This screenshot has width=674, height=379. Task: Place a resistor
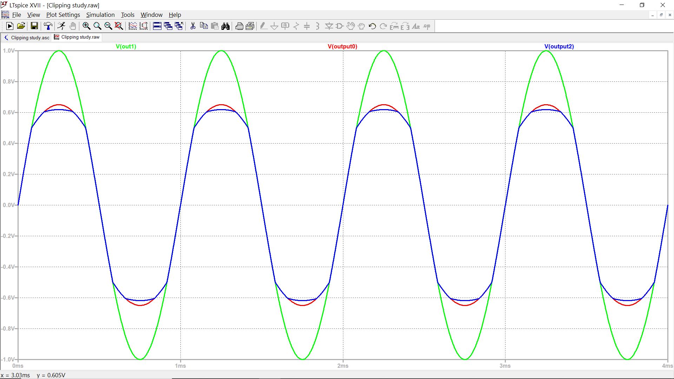tap(296, 26)
